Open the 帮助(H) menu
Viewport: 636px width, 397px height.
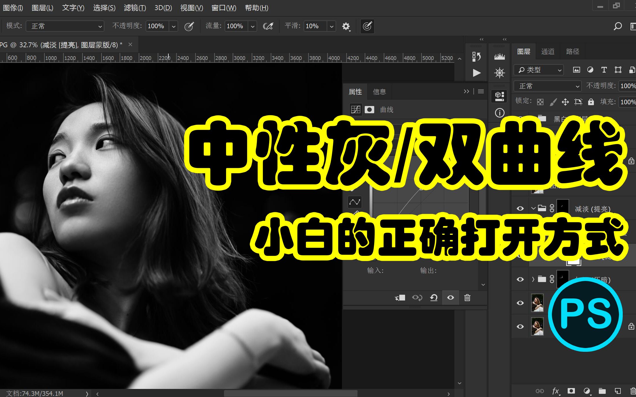coord(257,8)
